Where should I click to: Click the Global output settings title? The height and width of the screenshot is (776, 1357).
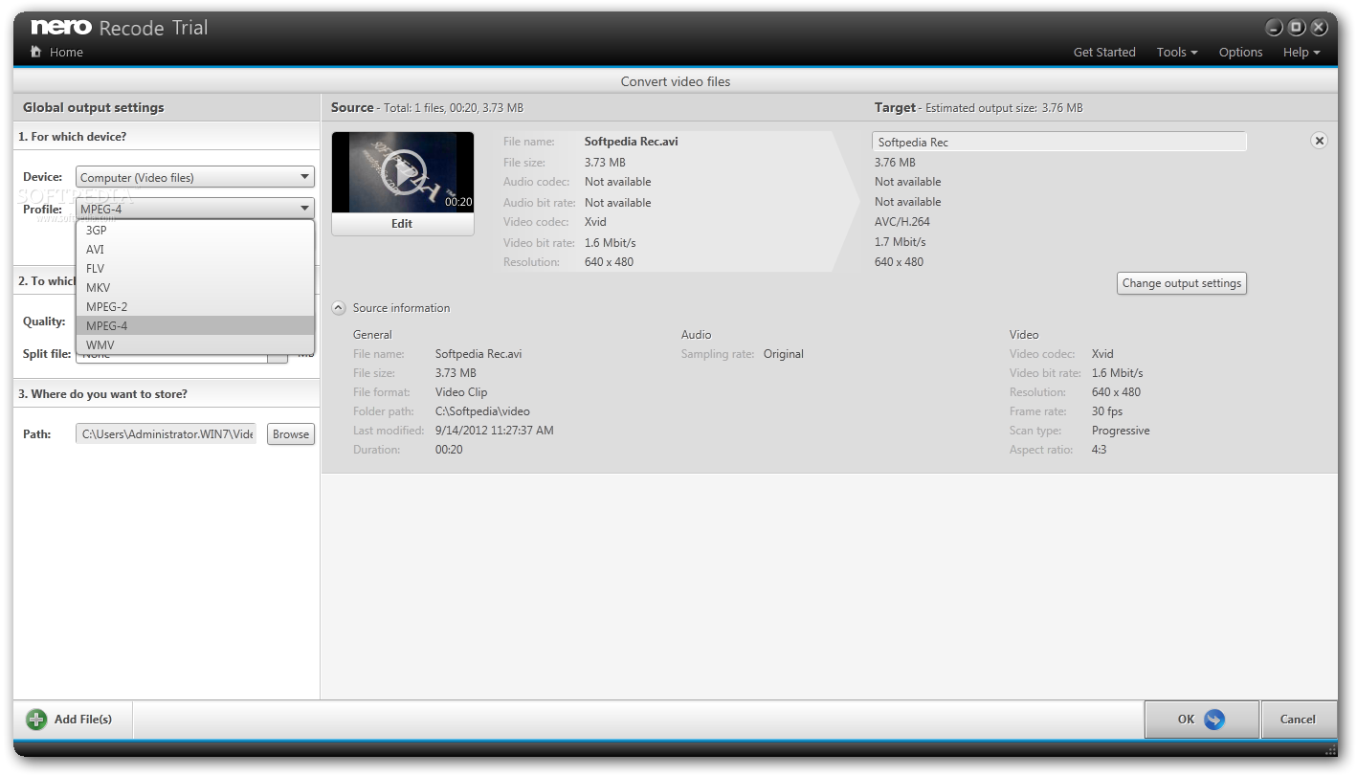94,108
